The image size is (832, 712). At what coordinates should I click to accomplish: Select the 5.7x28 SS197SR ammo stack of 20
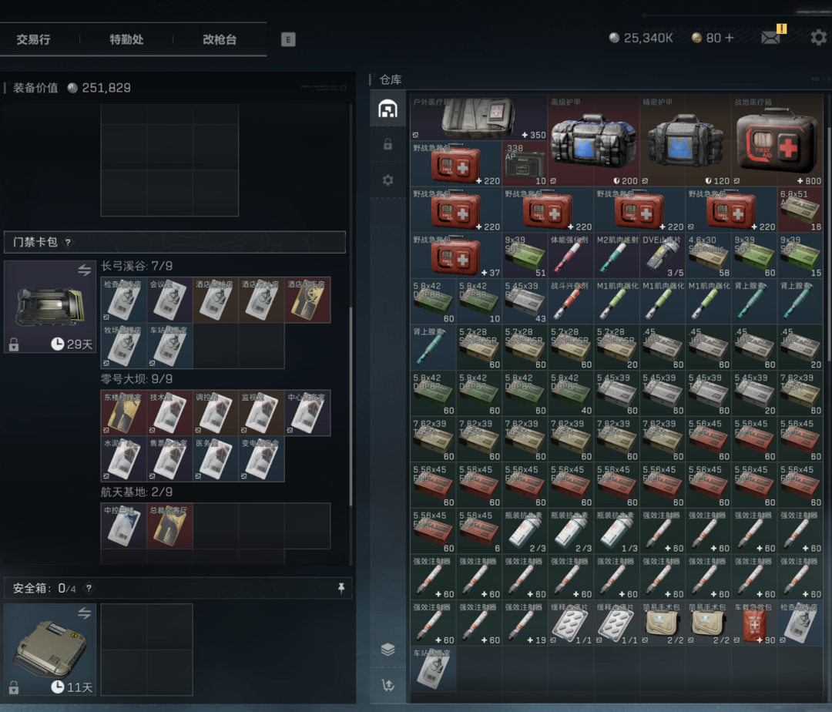[616, 347]
